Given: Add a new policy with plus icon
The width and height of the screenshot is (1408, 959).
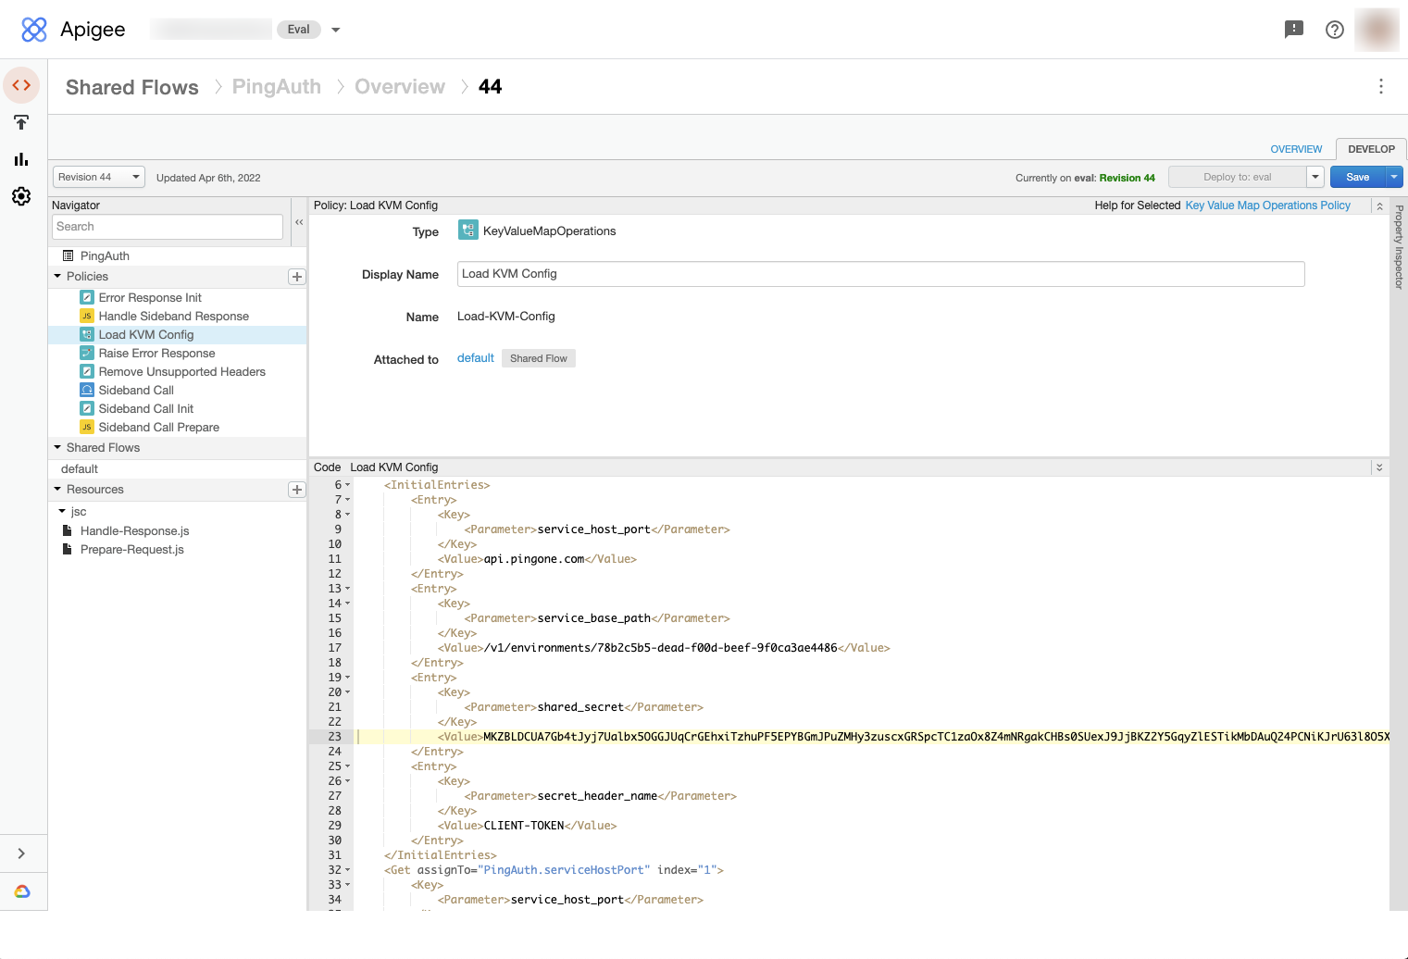Looking at the screenshot, I should [x=297, y=277].
